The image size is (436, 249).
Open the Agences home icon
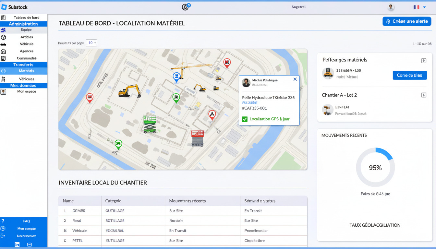pyautogui.click(x=3, y=51)
